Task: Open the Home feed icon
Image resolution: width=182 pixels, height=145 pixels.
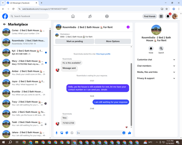Action: (73, 16)
